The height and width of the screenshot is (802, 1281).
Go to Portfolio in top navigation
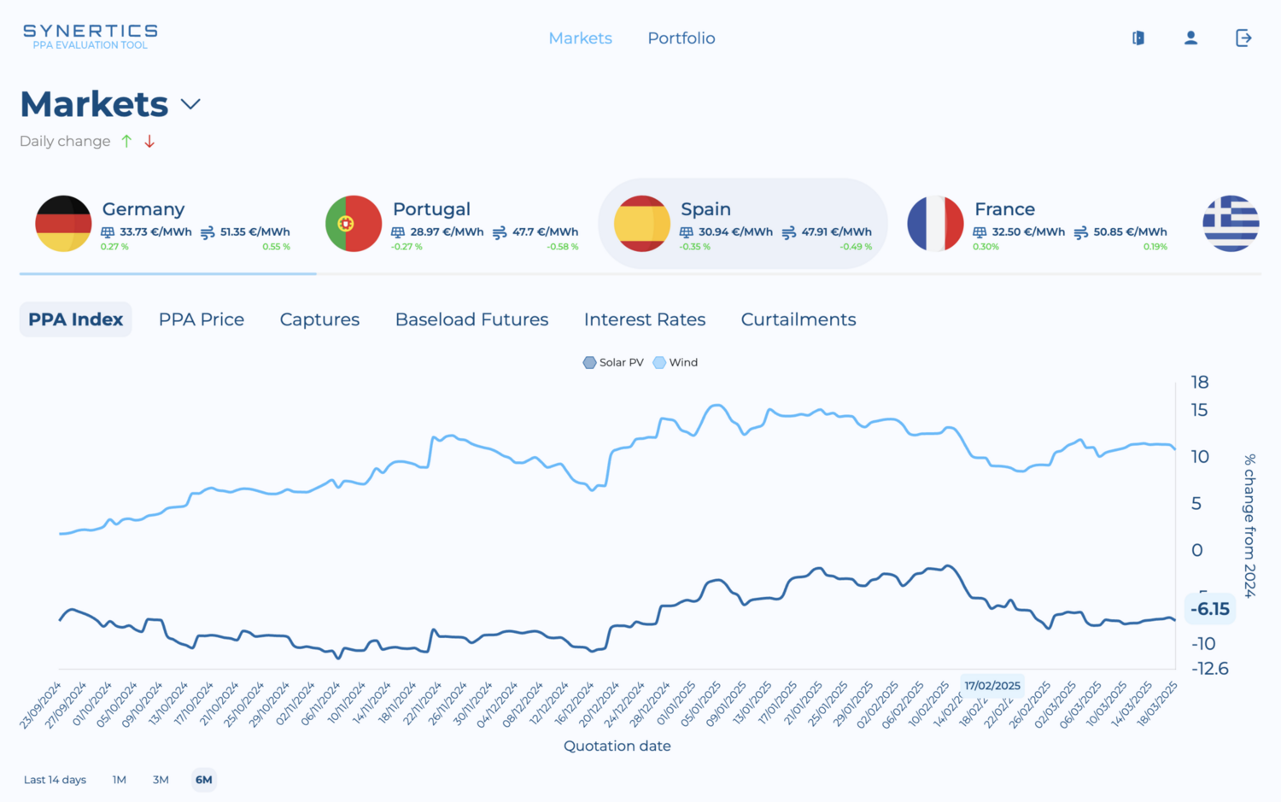point(681,38)
